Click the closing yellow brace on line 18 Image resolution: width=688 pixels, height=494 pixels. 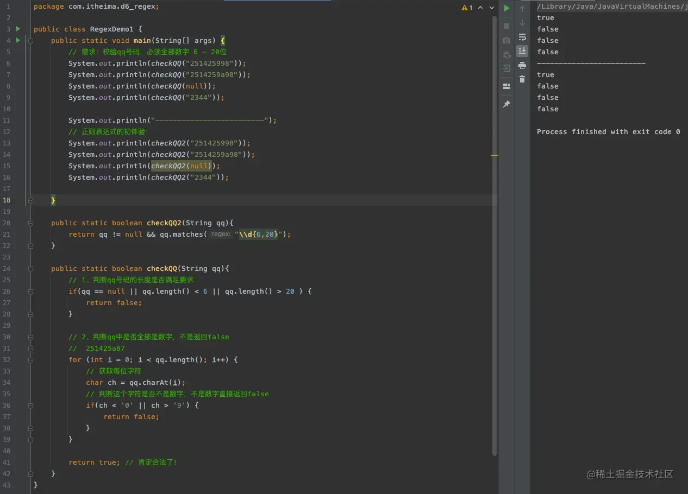[53, 200]
